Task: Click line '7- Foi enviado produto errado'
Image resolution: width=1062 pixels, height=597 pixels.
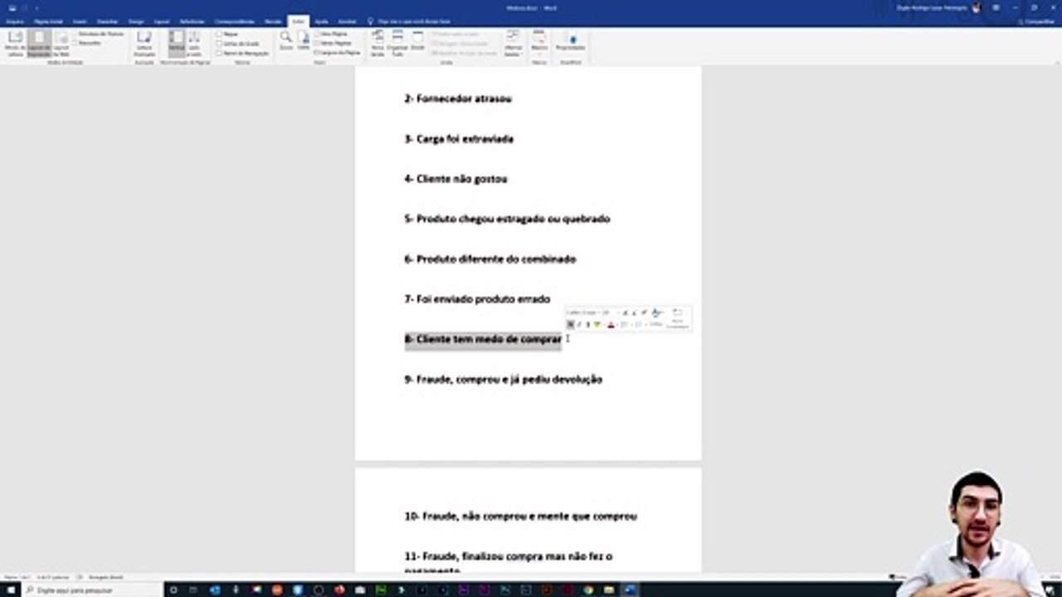Action: pos(477,299)
